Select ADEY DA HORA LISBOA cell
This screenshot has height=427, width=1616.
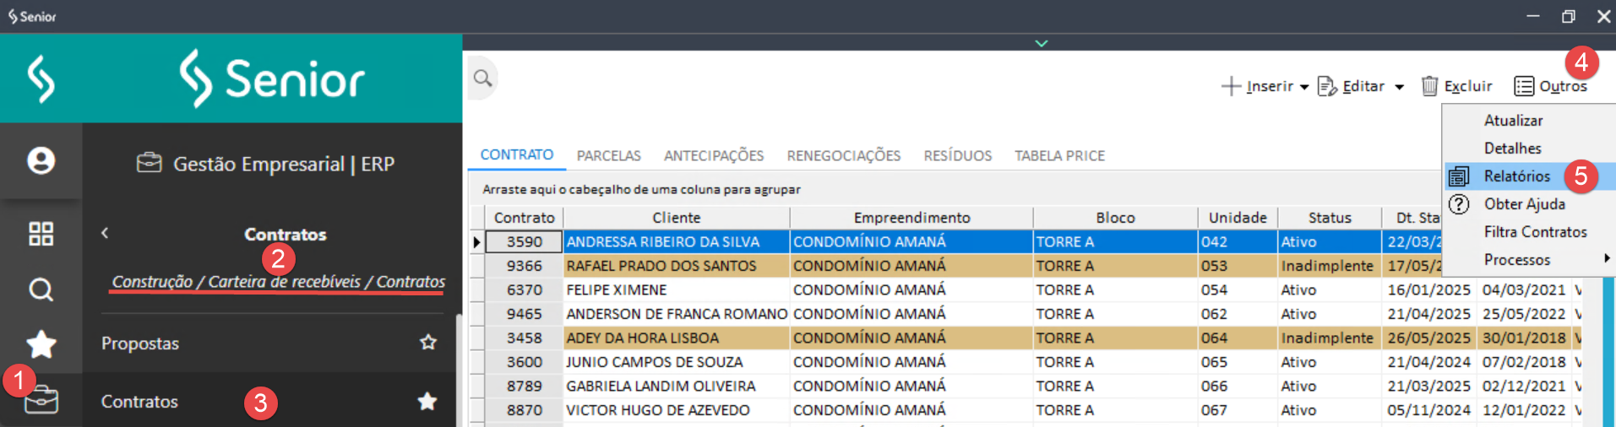677,338
